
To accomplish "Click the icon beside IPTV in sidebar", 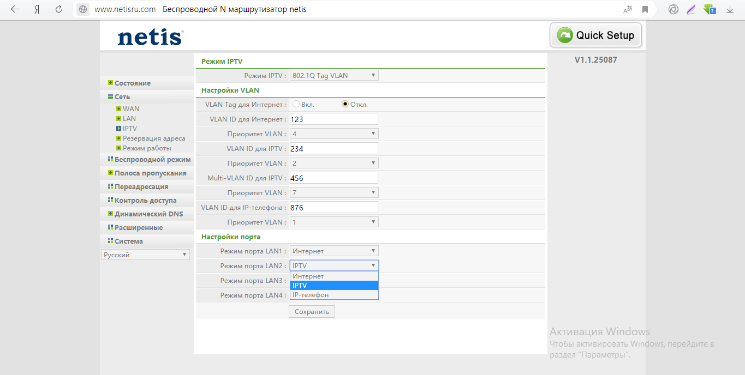I will tap(118, 129).
